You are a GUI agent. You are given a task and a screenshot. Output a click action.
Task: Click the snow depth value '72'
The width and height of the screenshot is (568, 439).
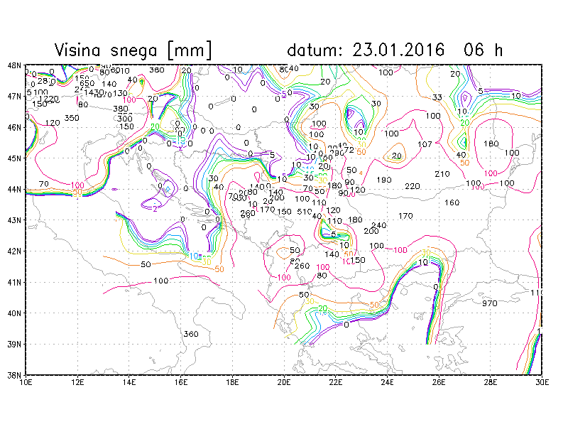(x=349, y=150)
